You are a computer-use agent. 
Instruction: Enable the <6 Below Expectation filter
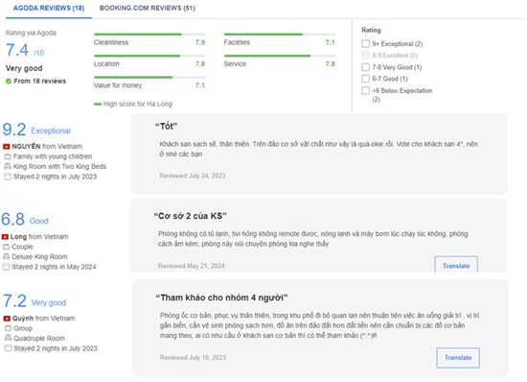[x=365, y=90]
